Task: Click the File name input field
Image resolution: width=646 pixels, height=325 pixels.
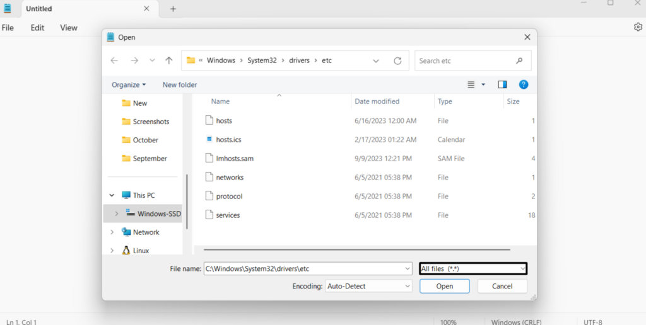Action: (303, 268)
